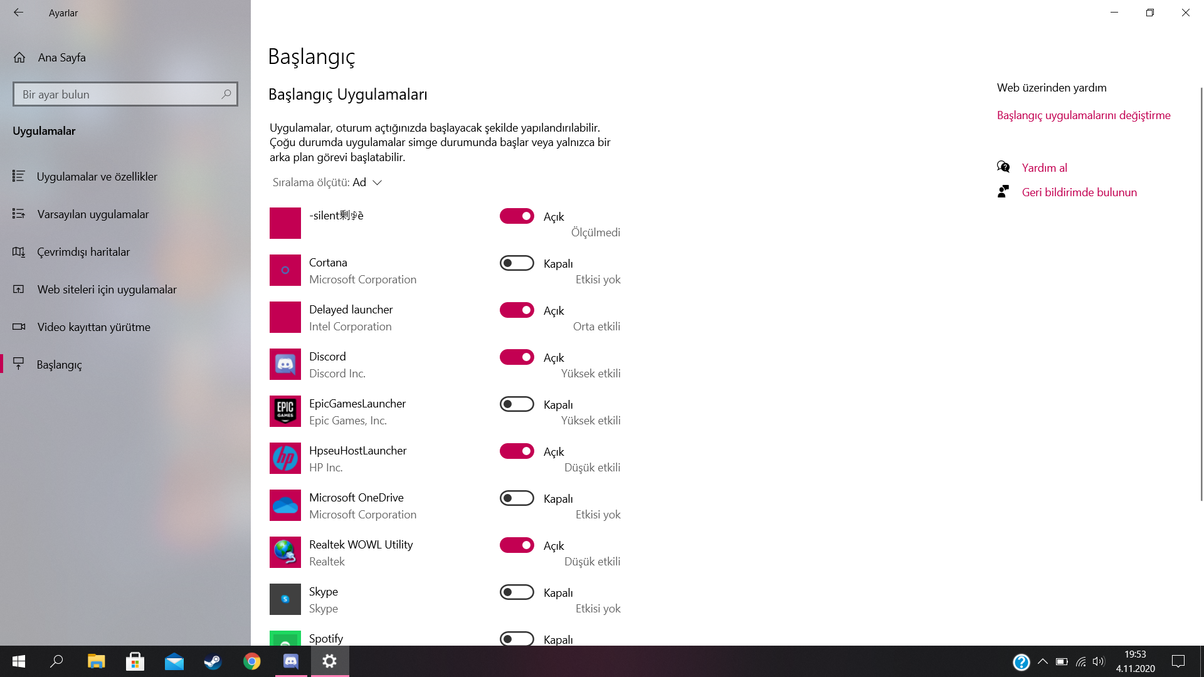Focus the Bir ayar bulun search field
Viewport: 1204px width, 677px height.
click(125, 94)
